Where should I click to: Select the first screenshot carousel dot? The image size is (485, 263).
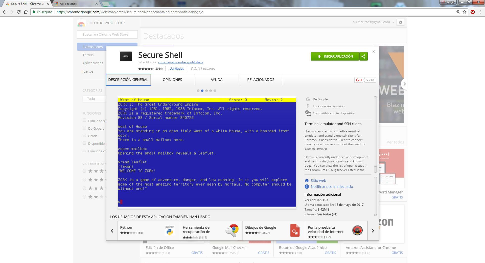point(198,91)
